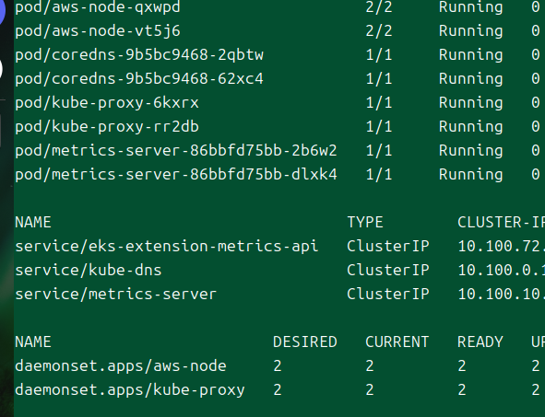The image size is (545, 417).
Task: Select daemonset.apps/aws-node text
Action: coord(121,366)
